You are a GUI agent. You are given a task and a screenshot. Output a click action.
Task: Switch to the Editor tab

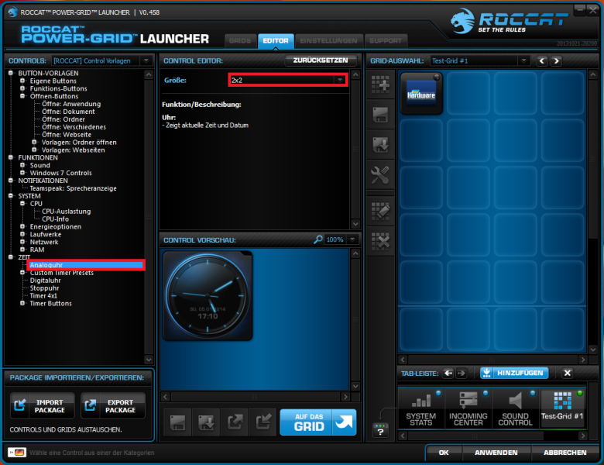click(x=276, y=41)
